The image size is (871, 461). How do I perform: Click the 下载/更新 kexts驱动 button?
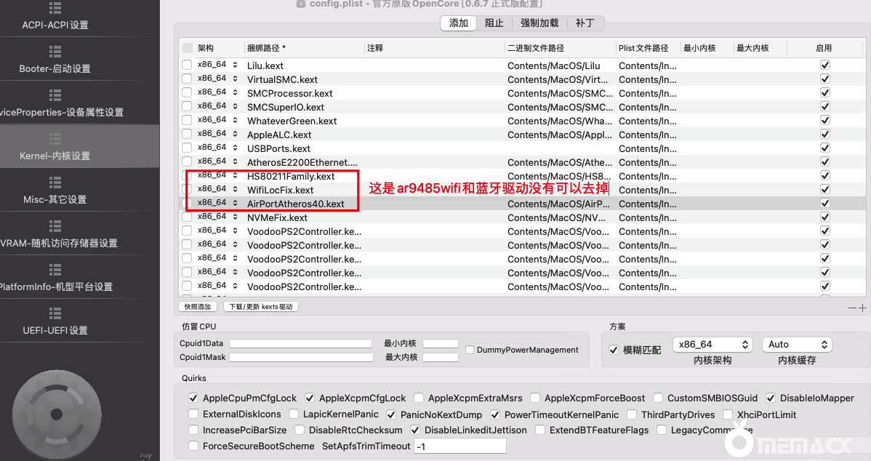(x=260, y=307)
